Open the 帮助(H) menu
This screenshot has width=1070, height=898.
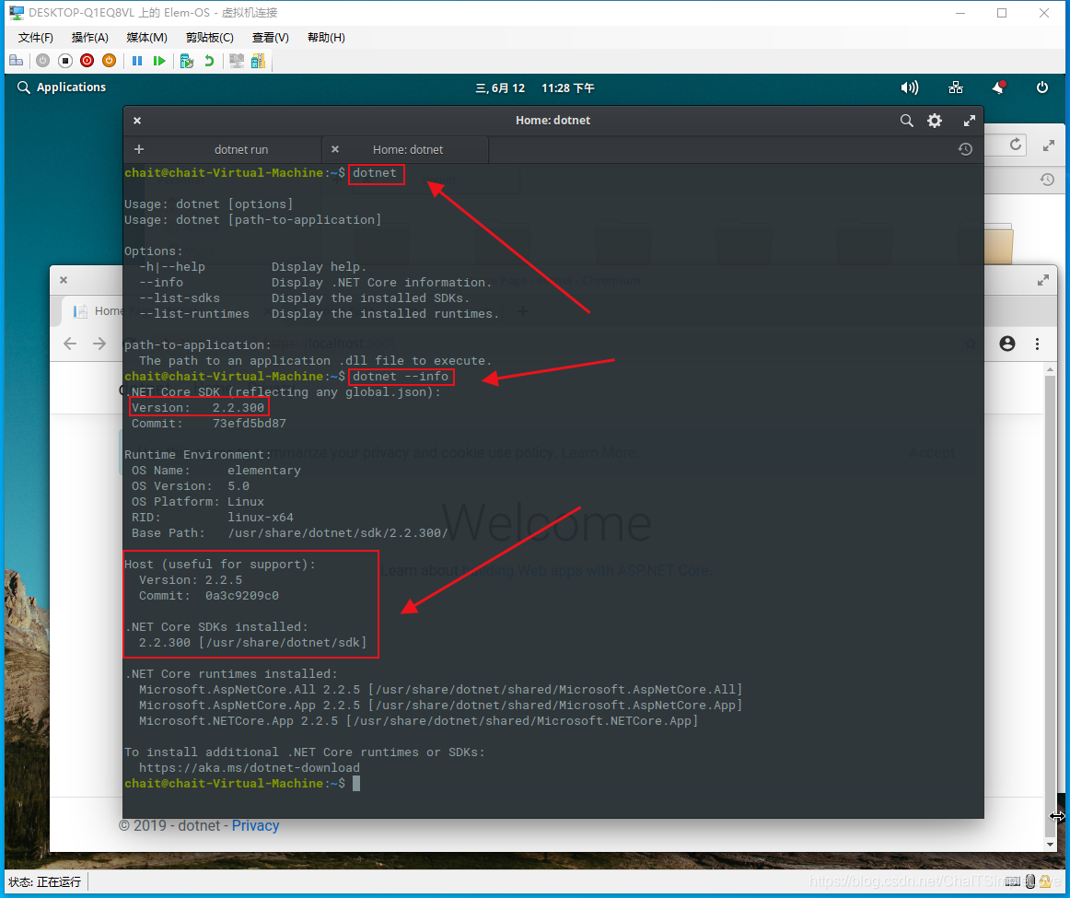[326, 38]
